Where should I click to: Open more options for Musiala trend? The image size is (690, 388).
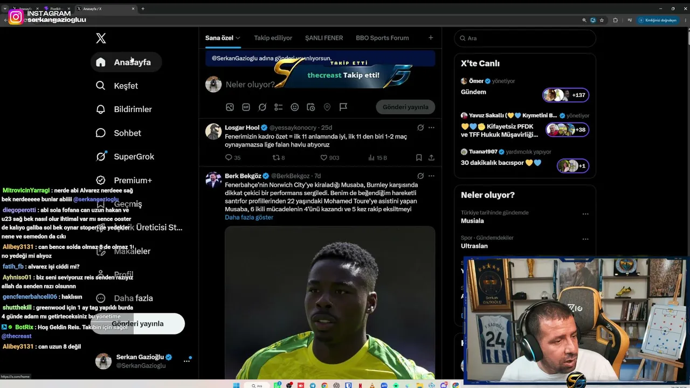click(585, 214)
